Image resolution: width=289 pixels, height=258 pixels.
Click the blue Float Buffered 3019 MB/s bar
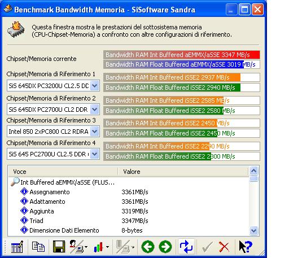182,64
